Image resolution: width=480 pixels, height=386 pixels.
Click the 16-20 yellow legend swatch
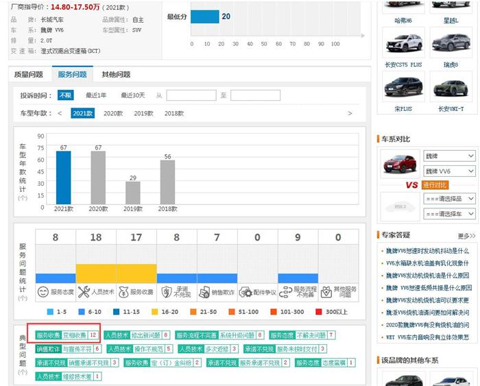155,312
